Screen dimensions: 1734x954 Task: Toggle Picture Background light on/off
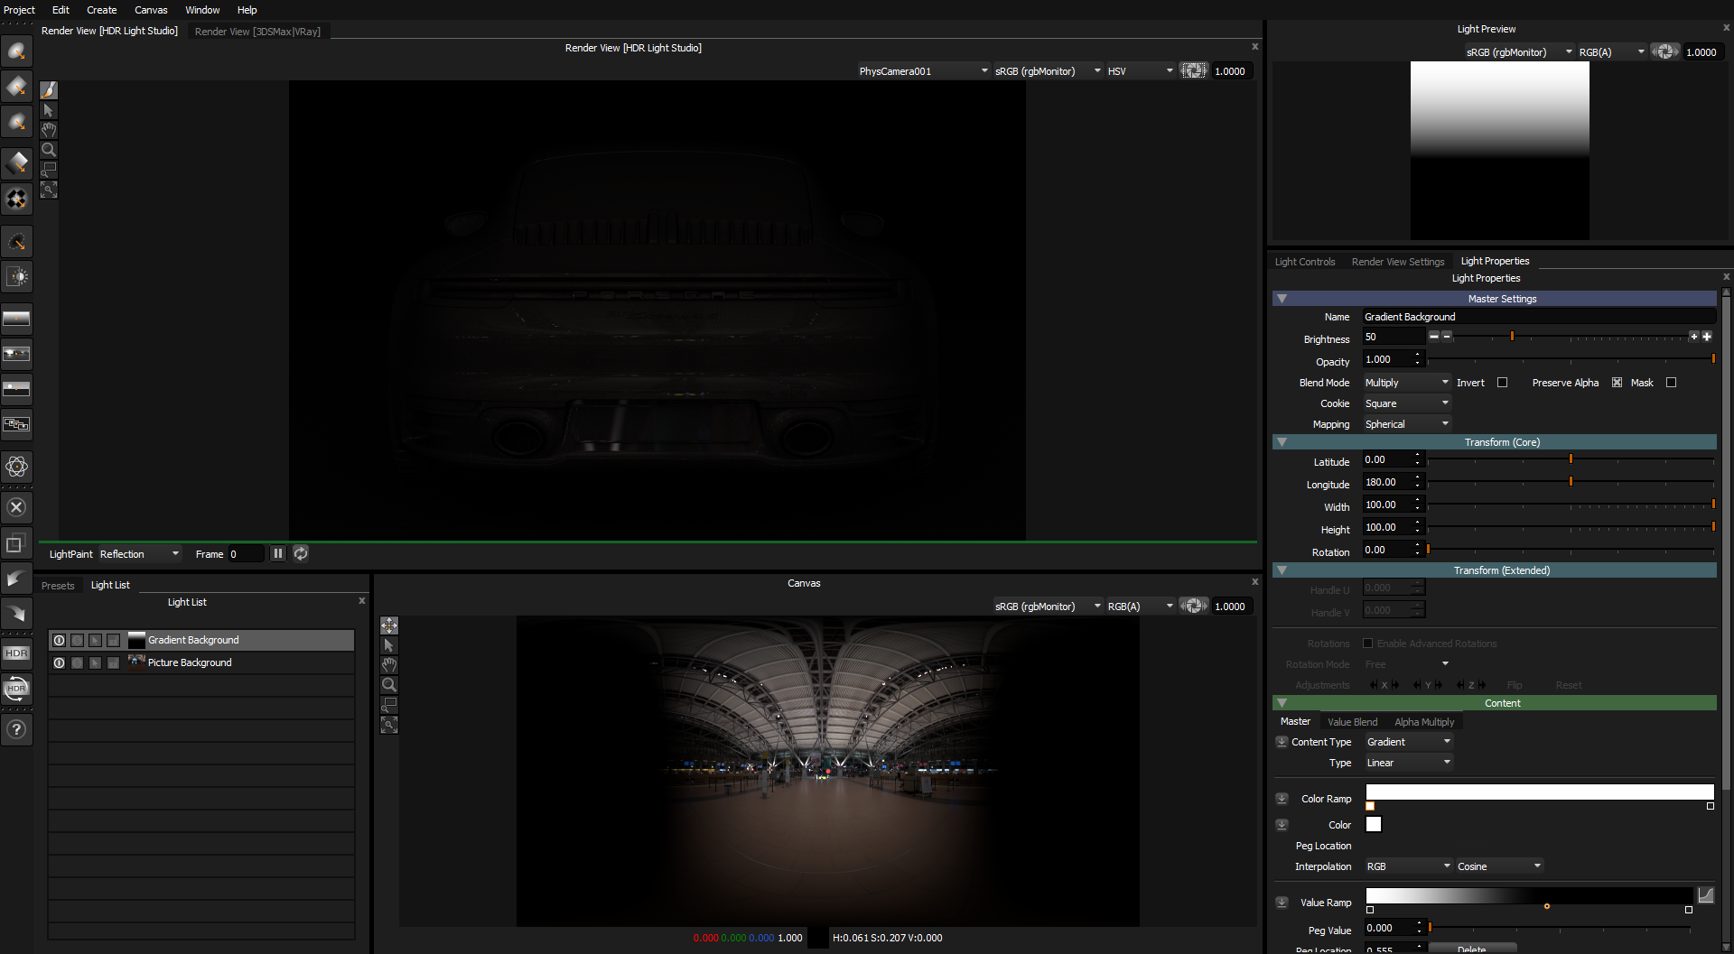pos(59,662)
